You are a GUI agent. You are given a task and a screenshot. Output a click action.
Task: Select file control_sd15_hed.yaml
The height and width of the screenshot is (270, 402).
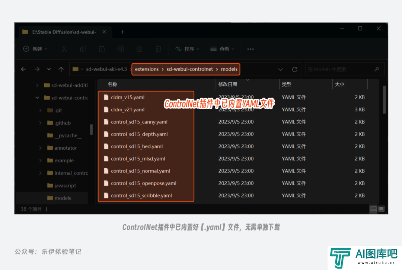pos(137,147)
